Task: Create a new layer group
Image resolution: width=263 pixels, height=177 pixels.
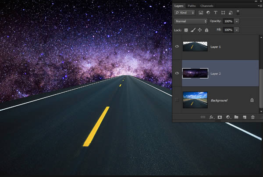Action: click(x=236, y=117)
